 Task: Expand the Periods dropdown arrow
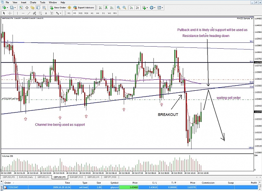click(x=155, y=8)
